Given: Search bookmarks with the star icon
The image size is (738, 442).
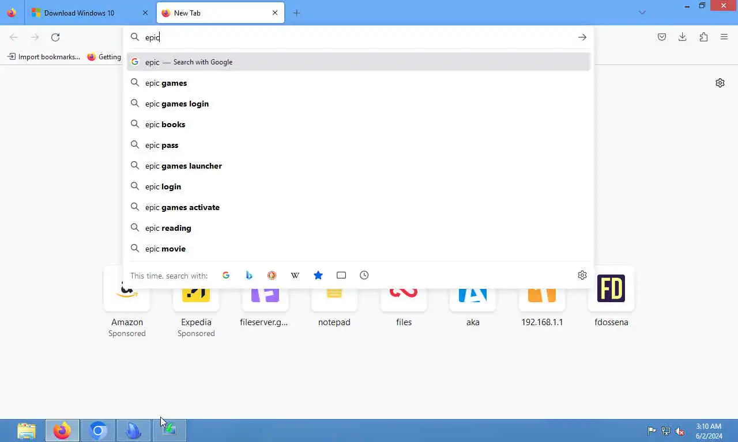Looking at the screenshot, I should [x=318, y=275].
